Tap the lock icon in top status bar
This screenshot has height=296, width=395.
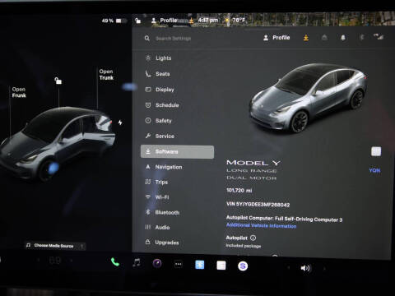138,21
